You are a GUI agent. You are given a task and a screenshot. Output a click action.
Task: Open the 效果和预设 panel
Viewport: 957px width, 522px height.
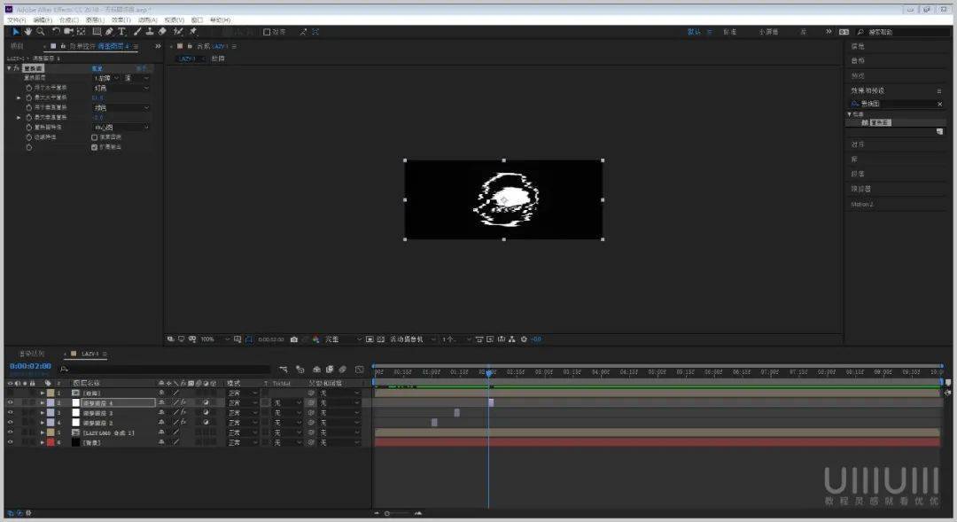click(x=868, y=90)
